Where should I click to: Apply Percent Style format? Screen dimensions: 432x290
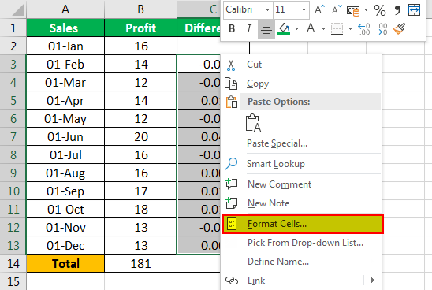coord(380,10)
